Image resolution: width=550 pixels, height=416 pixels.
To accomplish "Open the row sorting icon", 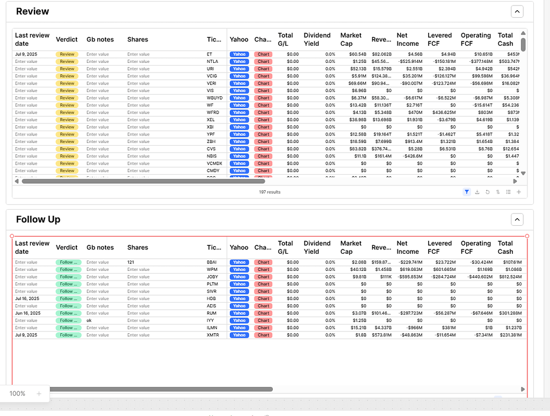I will click(498, 192).
